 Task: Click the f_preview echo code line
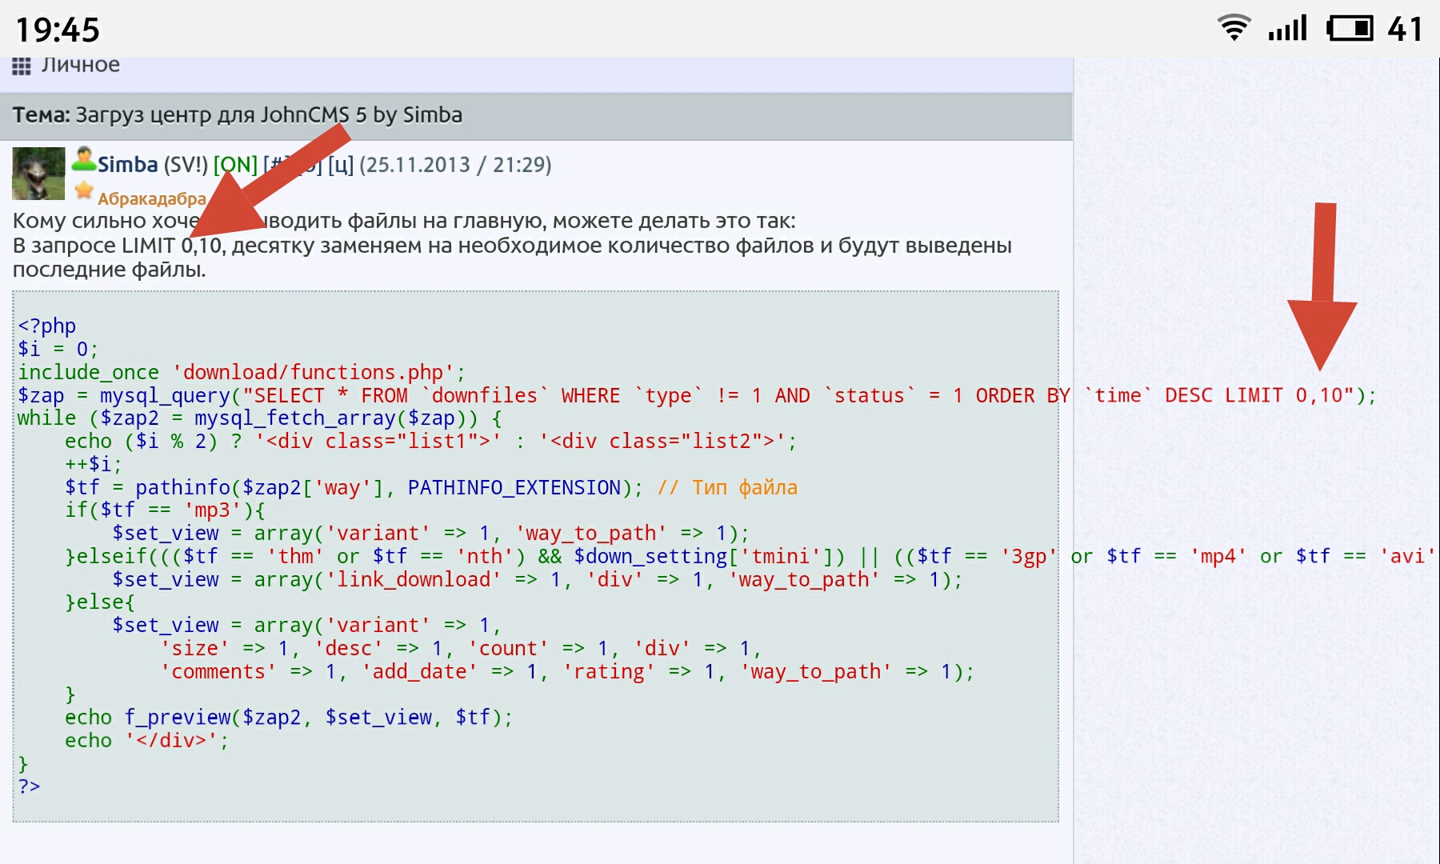pyautogui.click(x=288, y=718)
